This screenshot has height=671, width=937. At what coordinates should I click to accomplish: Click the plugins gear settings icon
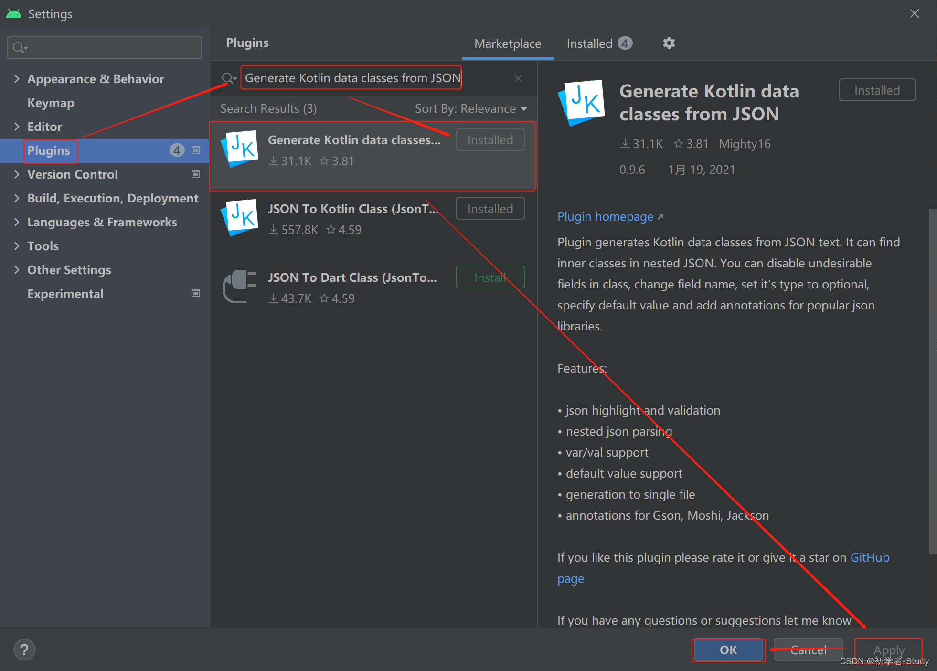pos(669,43)
